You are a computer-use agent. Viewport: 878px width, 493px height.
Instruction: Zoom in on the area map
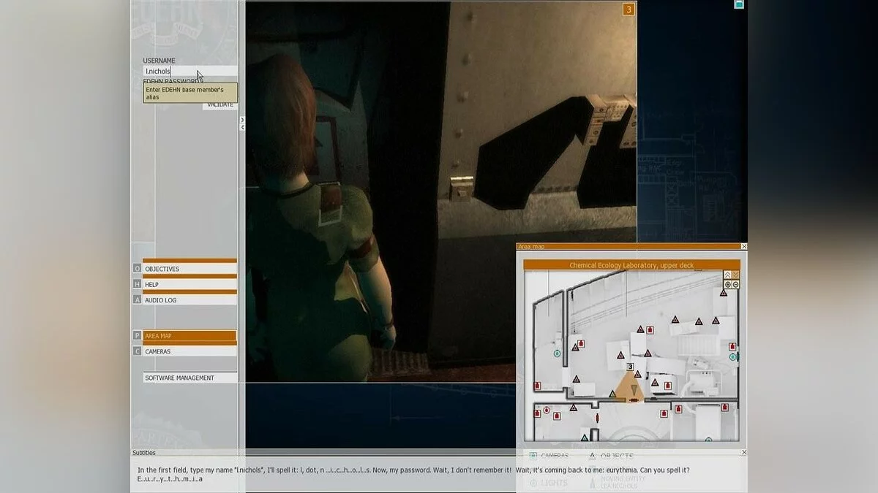[728, 285]
